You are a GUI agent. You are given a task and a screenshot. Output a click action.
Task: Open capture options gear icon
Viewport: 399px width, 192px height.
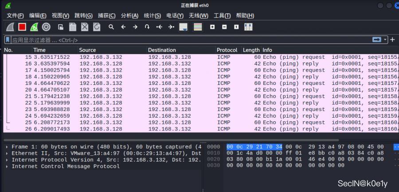46,27
